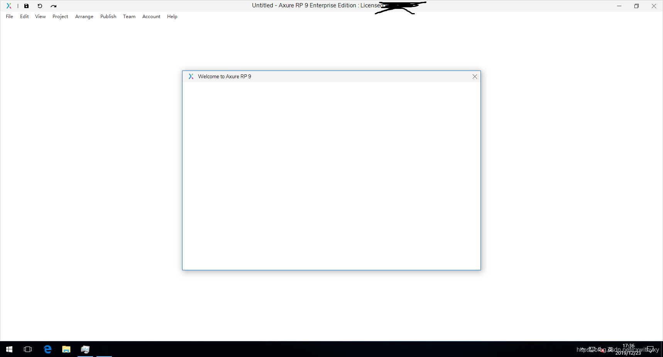Restore down the Axure RP 9 window

click(636, 6)
